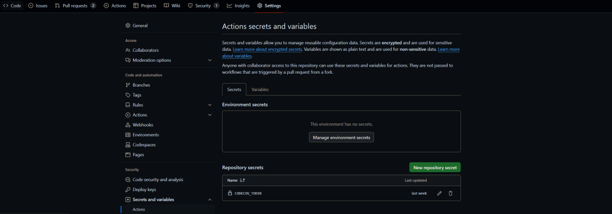Image resolution: width=612 pixels, height=214 pixels.
Task: Click the CODECOV_TOKEN secret name
Action: (248, 194)
